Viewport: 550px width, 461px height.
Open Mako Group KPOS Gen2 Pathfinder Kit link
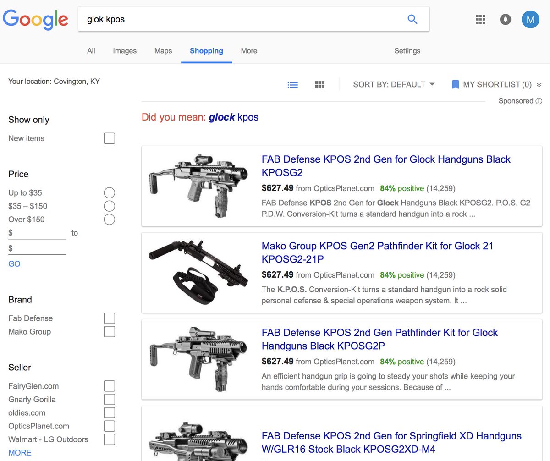(x=377, y=252)
